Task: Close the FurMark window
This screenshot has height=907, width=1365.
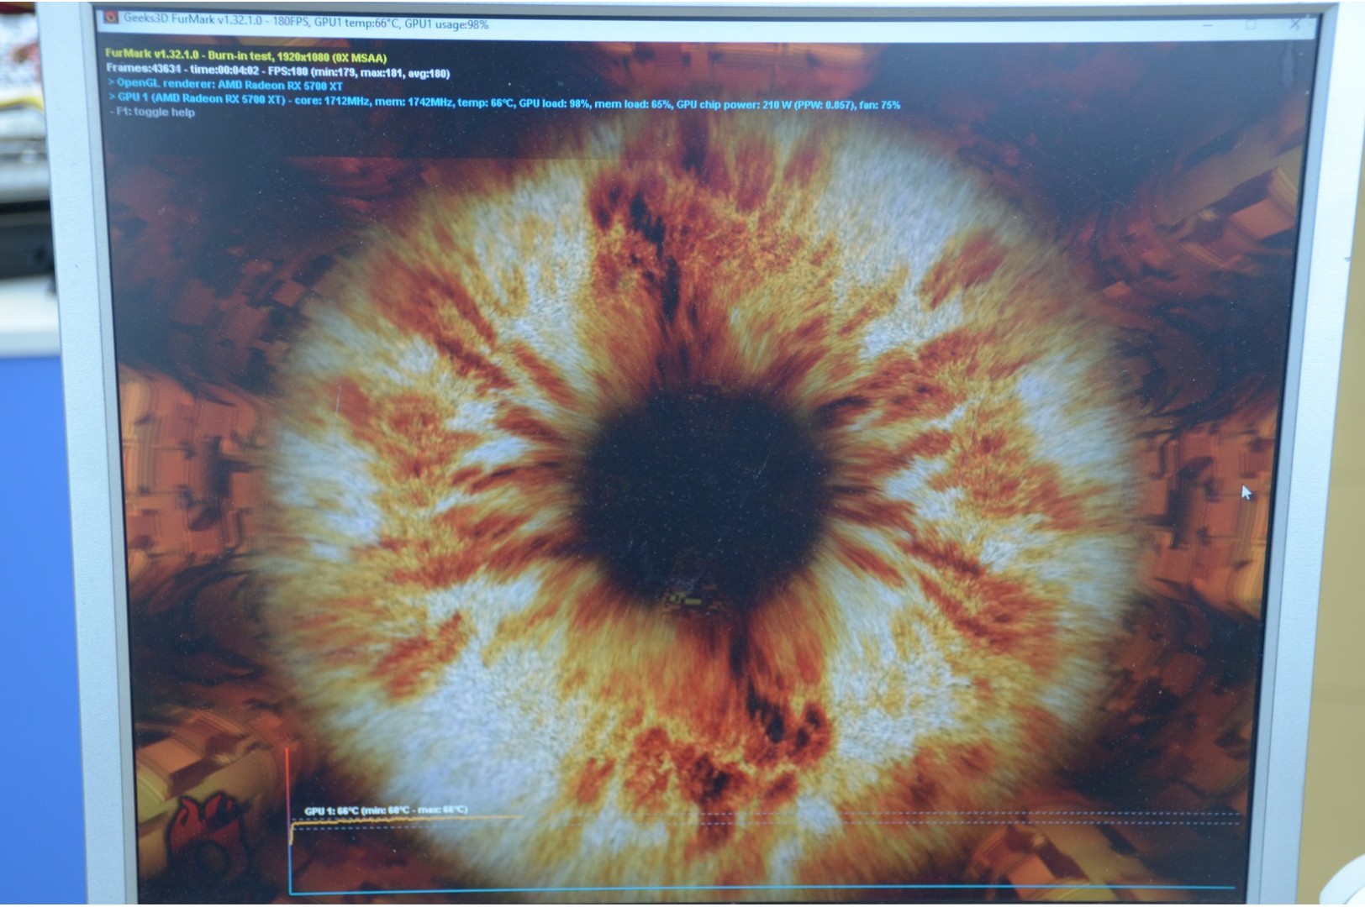Action: coord(1295,25)
